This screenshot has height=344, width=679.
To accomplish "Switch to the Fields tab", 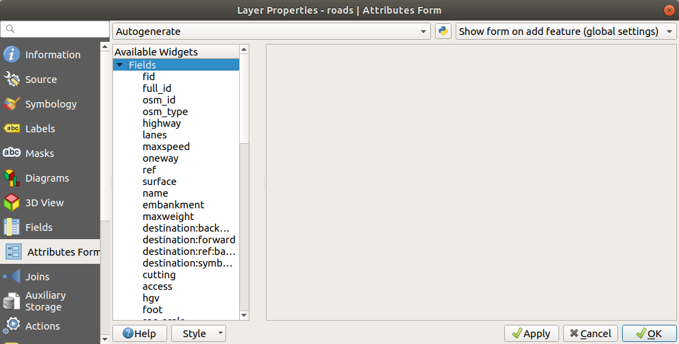I will (x=38, y=228).
